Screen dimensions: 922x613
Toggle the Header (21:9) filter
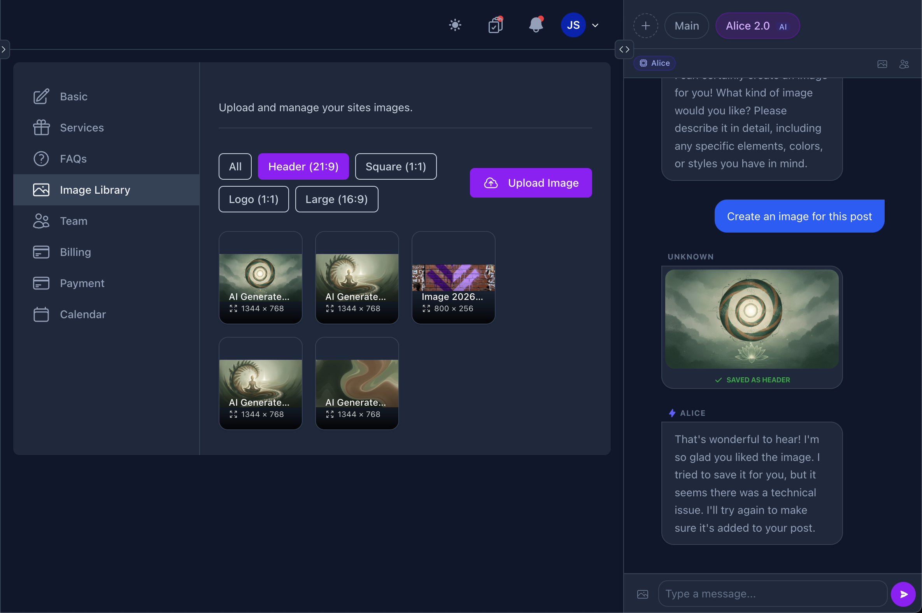[x=303, y=166]
